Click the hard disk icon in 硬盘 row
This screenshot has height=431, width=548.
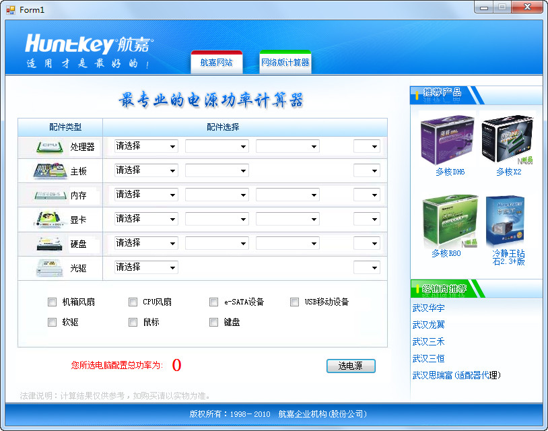50,244
